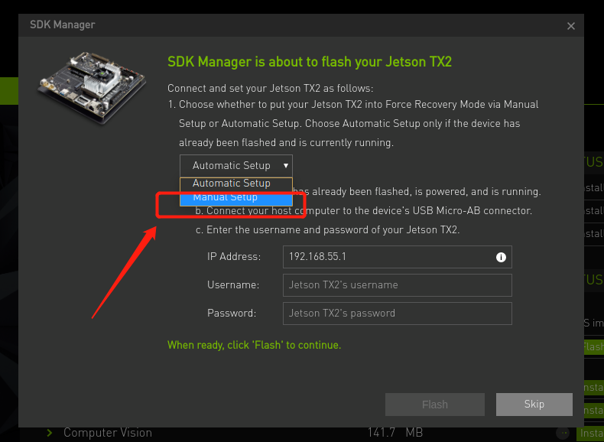Click the SDK Manager title text
The width and height of the screenshot is (604, 442).
click(x=63, y=24)
